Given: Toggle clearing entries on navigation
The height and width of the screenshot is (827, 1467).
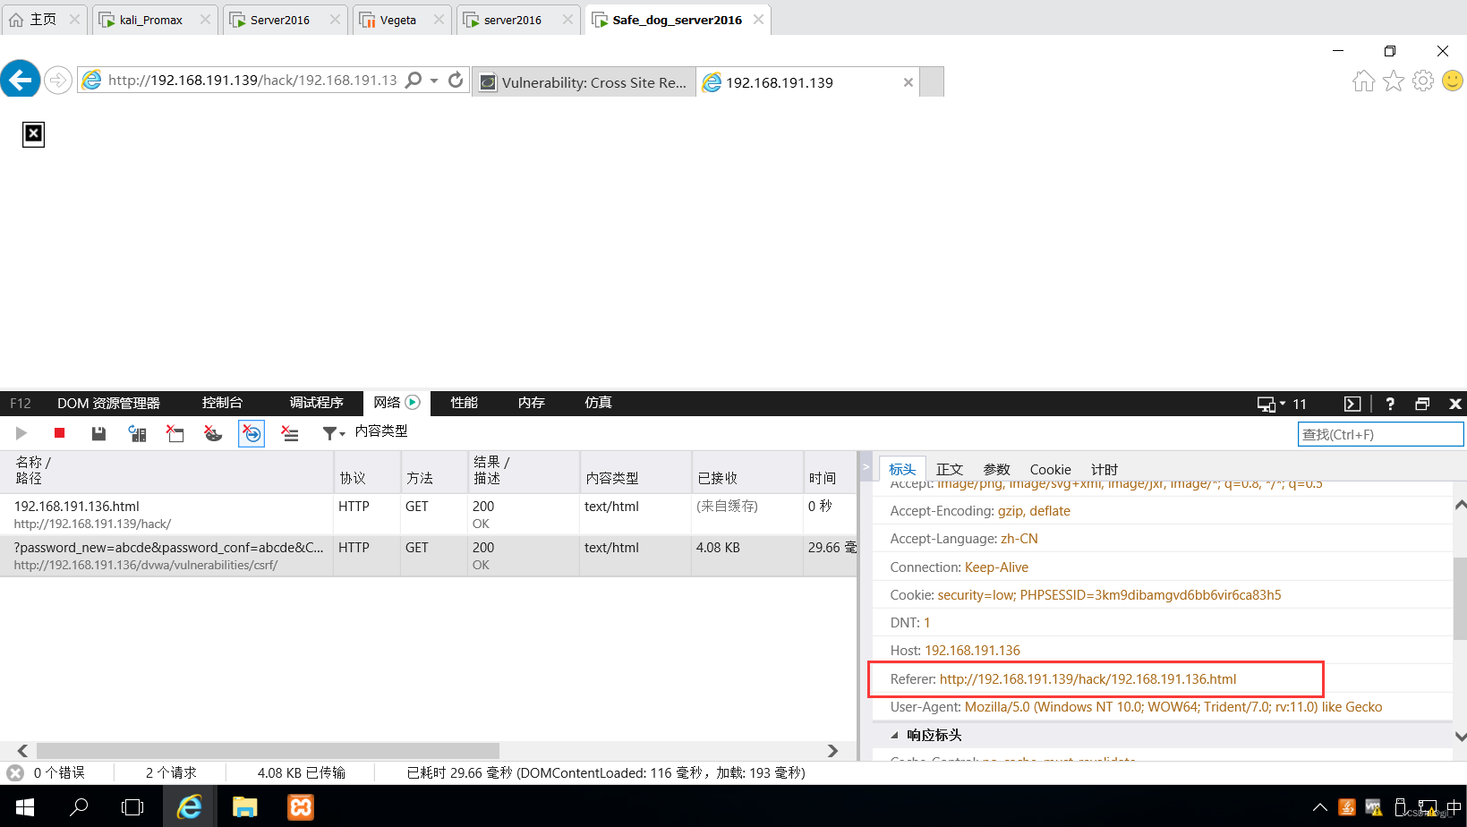Looking at the screenshot, I should (252, 432).
